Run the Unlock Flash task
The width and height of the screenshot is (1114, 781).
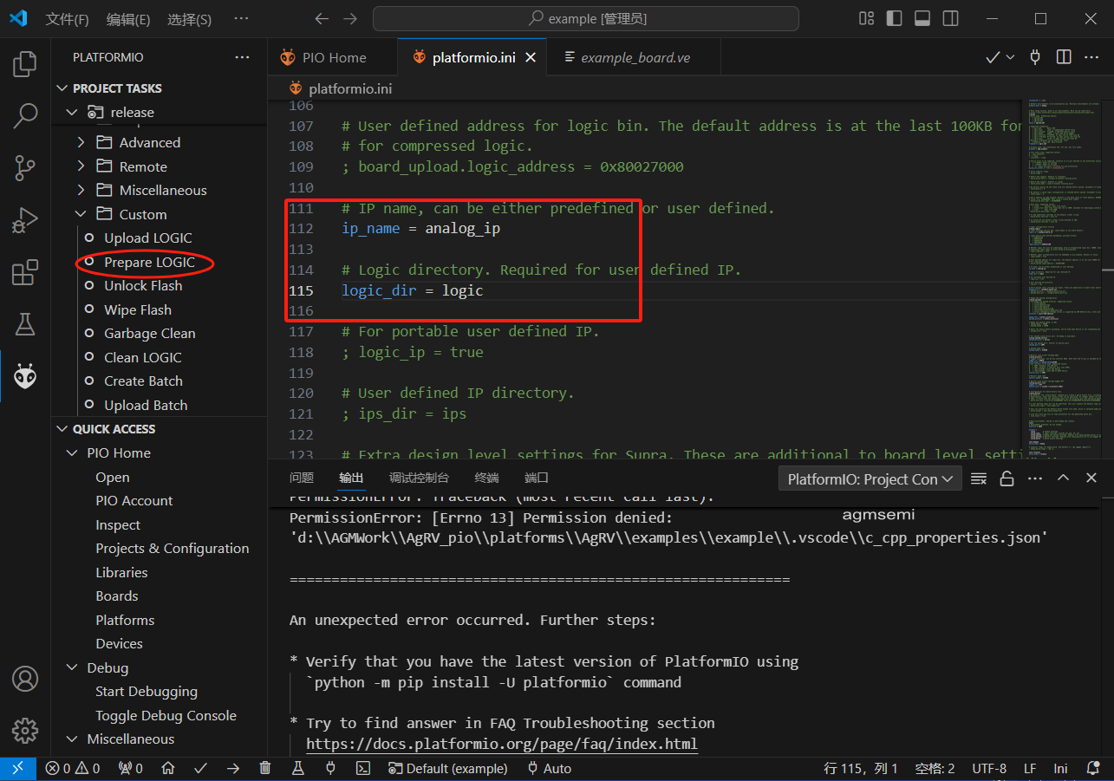click(143, 285)
